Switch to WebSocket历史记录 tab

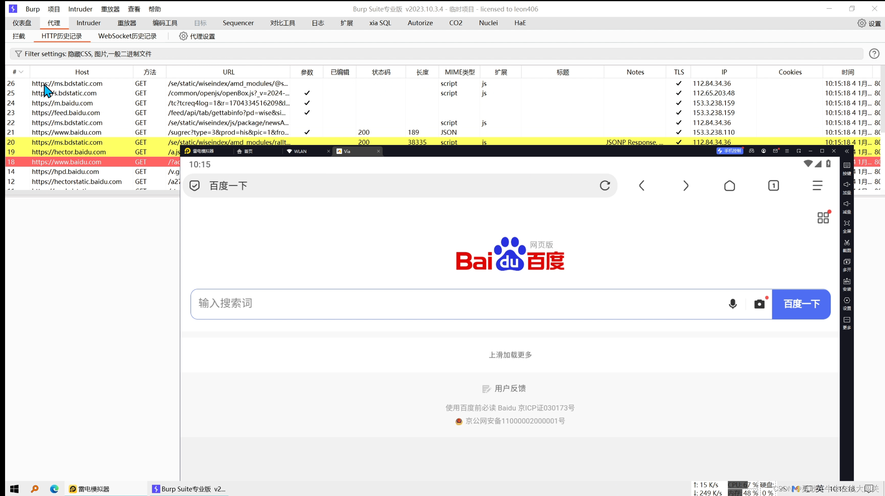pos(127,36)
